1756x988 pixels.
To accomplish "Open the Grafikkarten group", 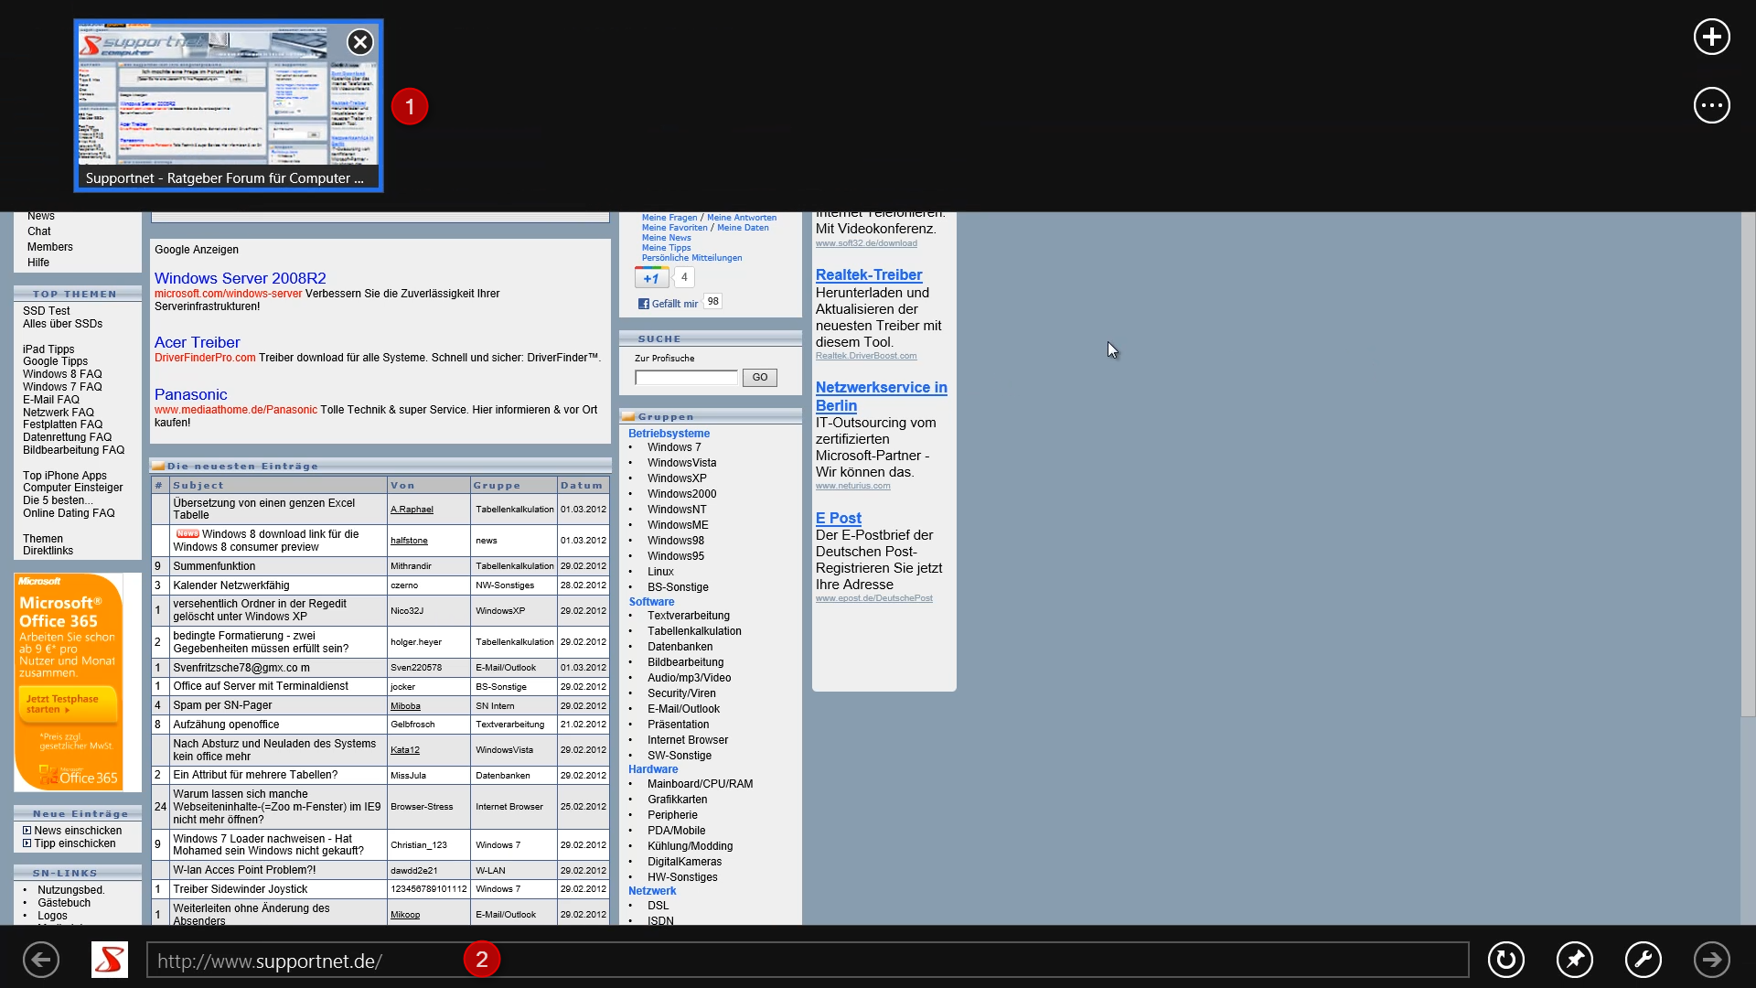I will [x=678, y=800].
